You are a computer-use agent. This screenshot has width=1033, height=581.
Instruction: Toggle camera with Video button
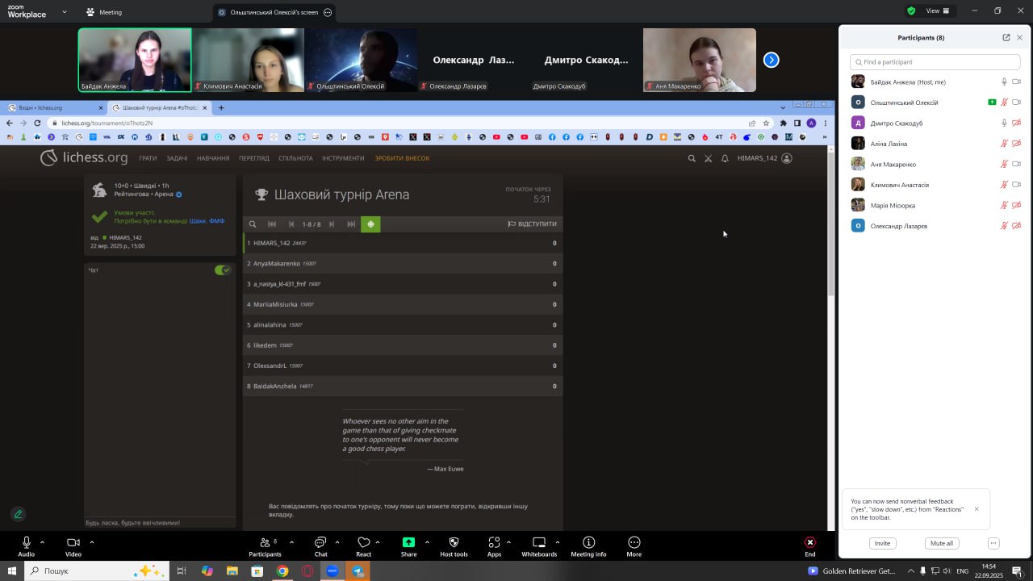tap(73, 542)
